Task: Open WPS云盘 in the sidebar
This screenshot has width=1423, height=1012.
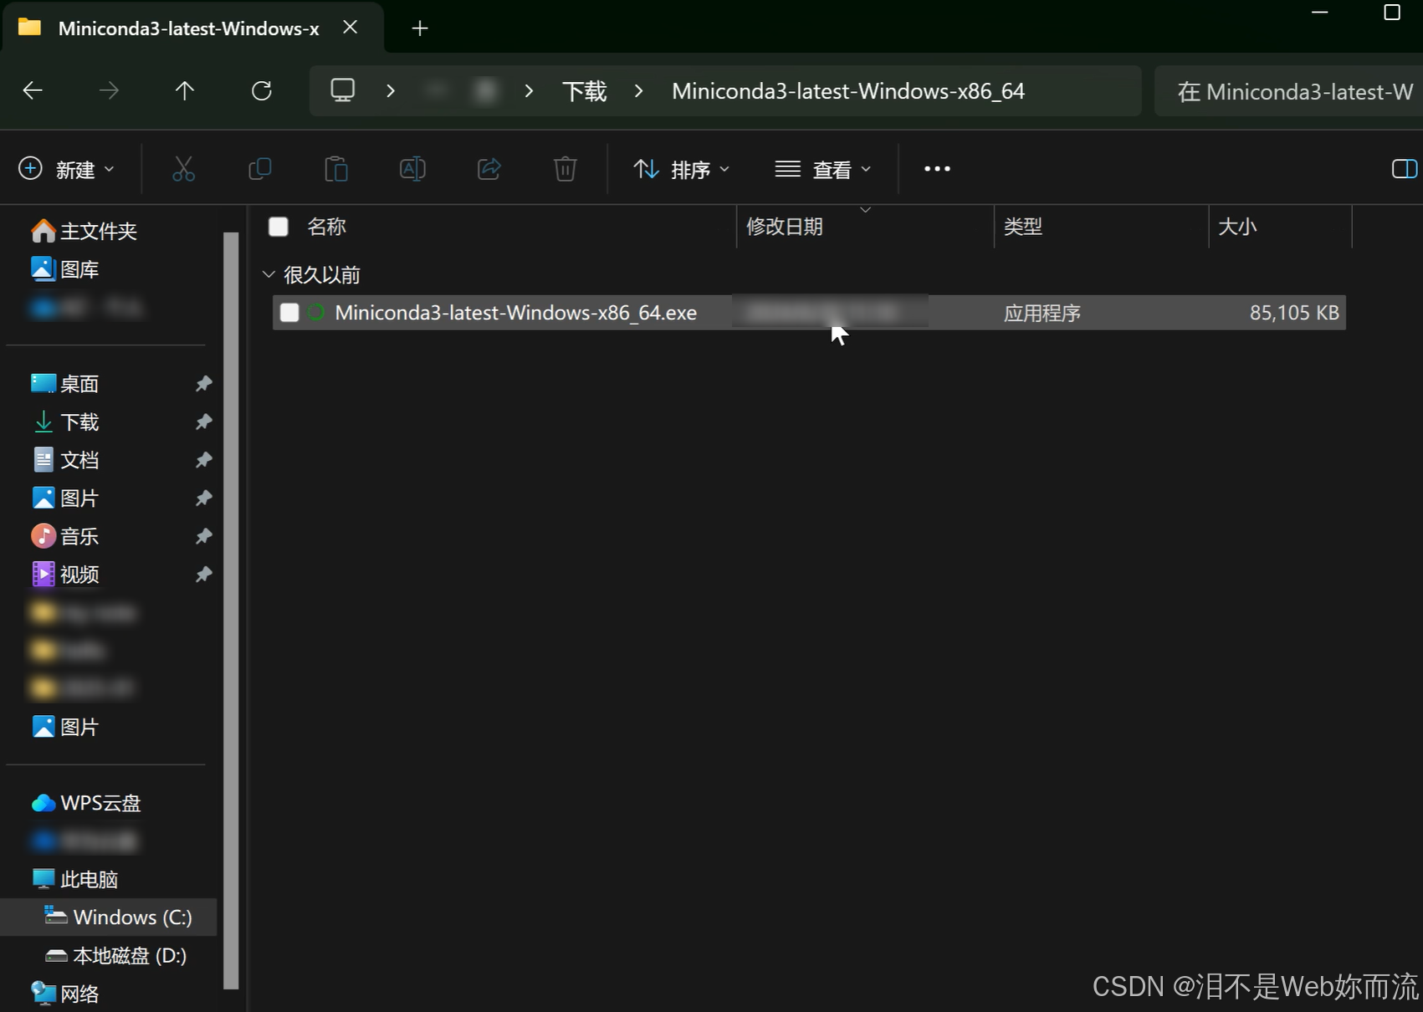Action: 86,803
